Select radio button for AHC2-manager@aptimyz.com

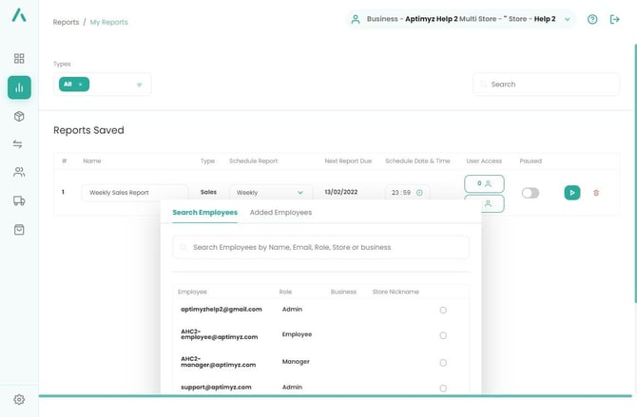coord(443,363)
